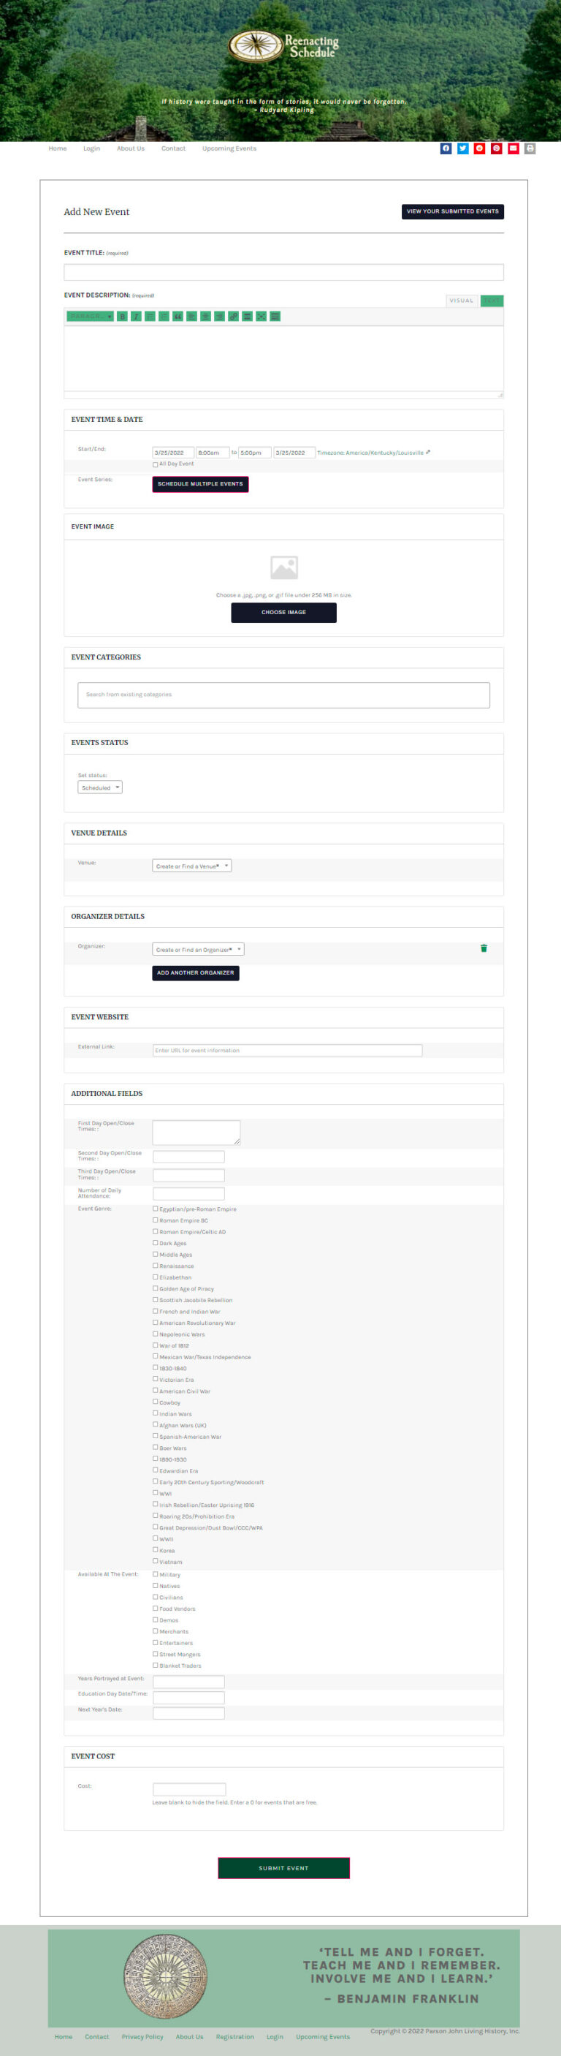Open the start date 3/25/2022 picker
Screen dimensions: 561x2056
point(173,453)
